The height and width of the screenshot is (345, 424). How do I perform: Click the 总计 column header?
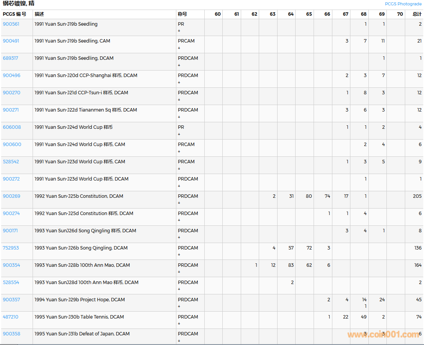(417, 14)
